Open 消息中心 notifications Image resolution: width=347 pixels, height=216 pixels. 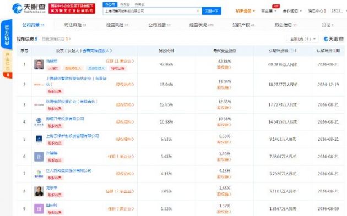click(x=317, y=11)
